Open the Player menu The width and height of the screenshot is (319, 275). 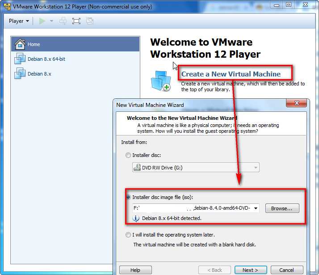click(x=19, y=21)
